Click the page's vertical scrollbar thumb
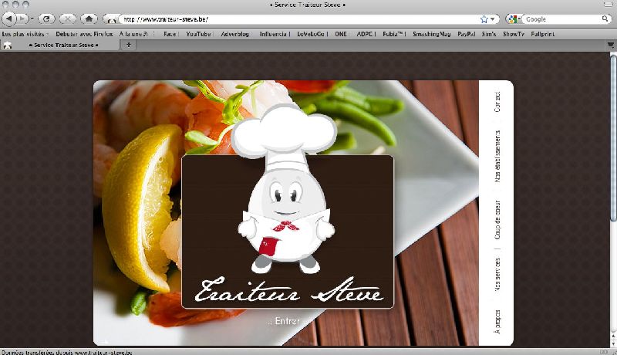 [x=613, y=137]
